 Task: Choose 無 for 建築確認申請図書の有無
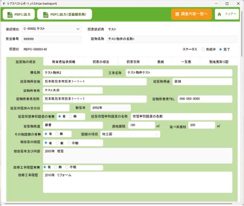[x=70, y=116]
